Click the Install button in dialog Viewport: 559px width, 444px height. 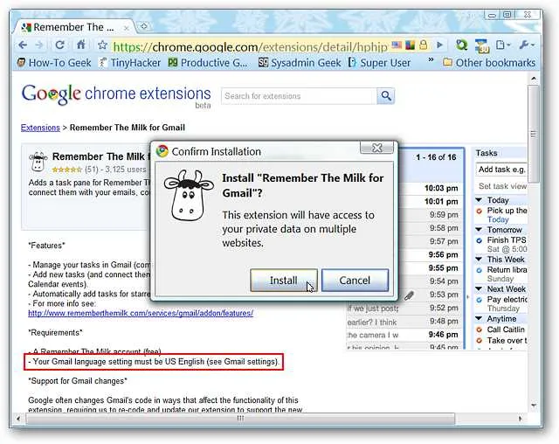point(284,281)
